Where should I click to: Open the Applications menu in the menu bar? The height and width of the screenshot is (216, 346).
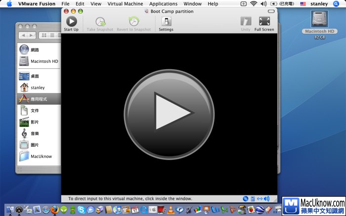pyautogui.click(x=163, y=4)
